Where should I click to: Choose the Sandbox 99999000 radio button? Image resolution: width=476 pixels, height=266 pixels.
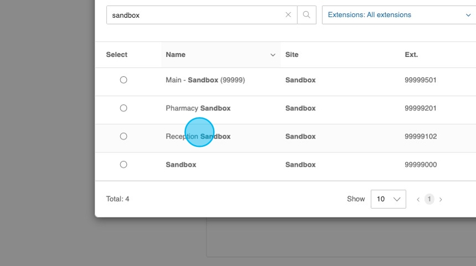coord(123,164)
